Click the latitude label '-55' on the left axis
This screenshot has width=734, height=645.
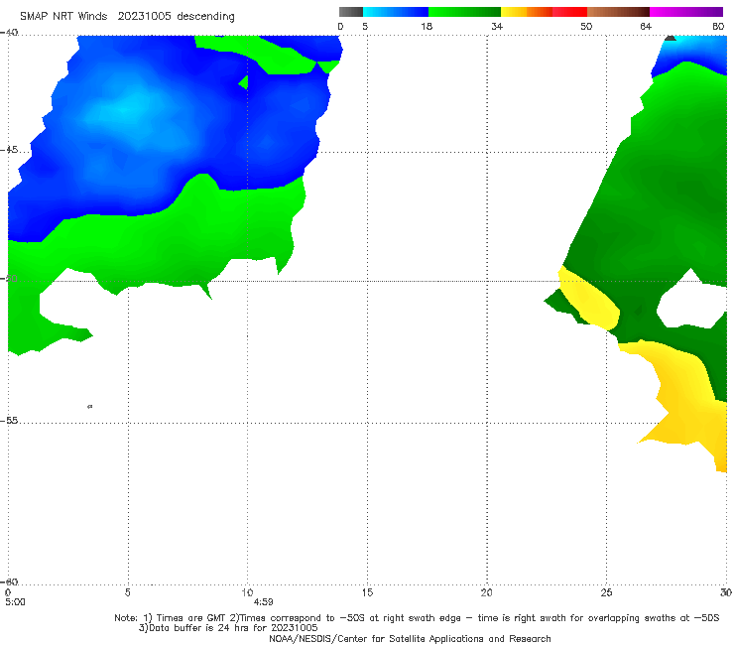(9, 421)
